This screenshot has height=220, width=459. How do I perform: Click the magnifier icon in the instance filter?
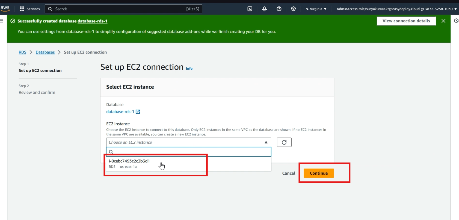111,152
